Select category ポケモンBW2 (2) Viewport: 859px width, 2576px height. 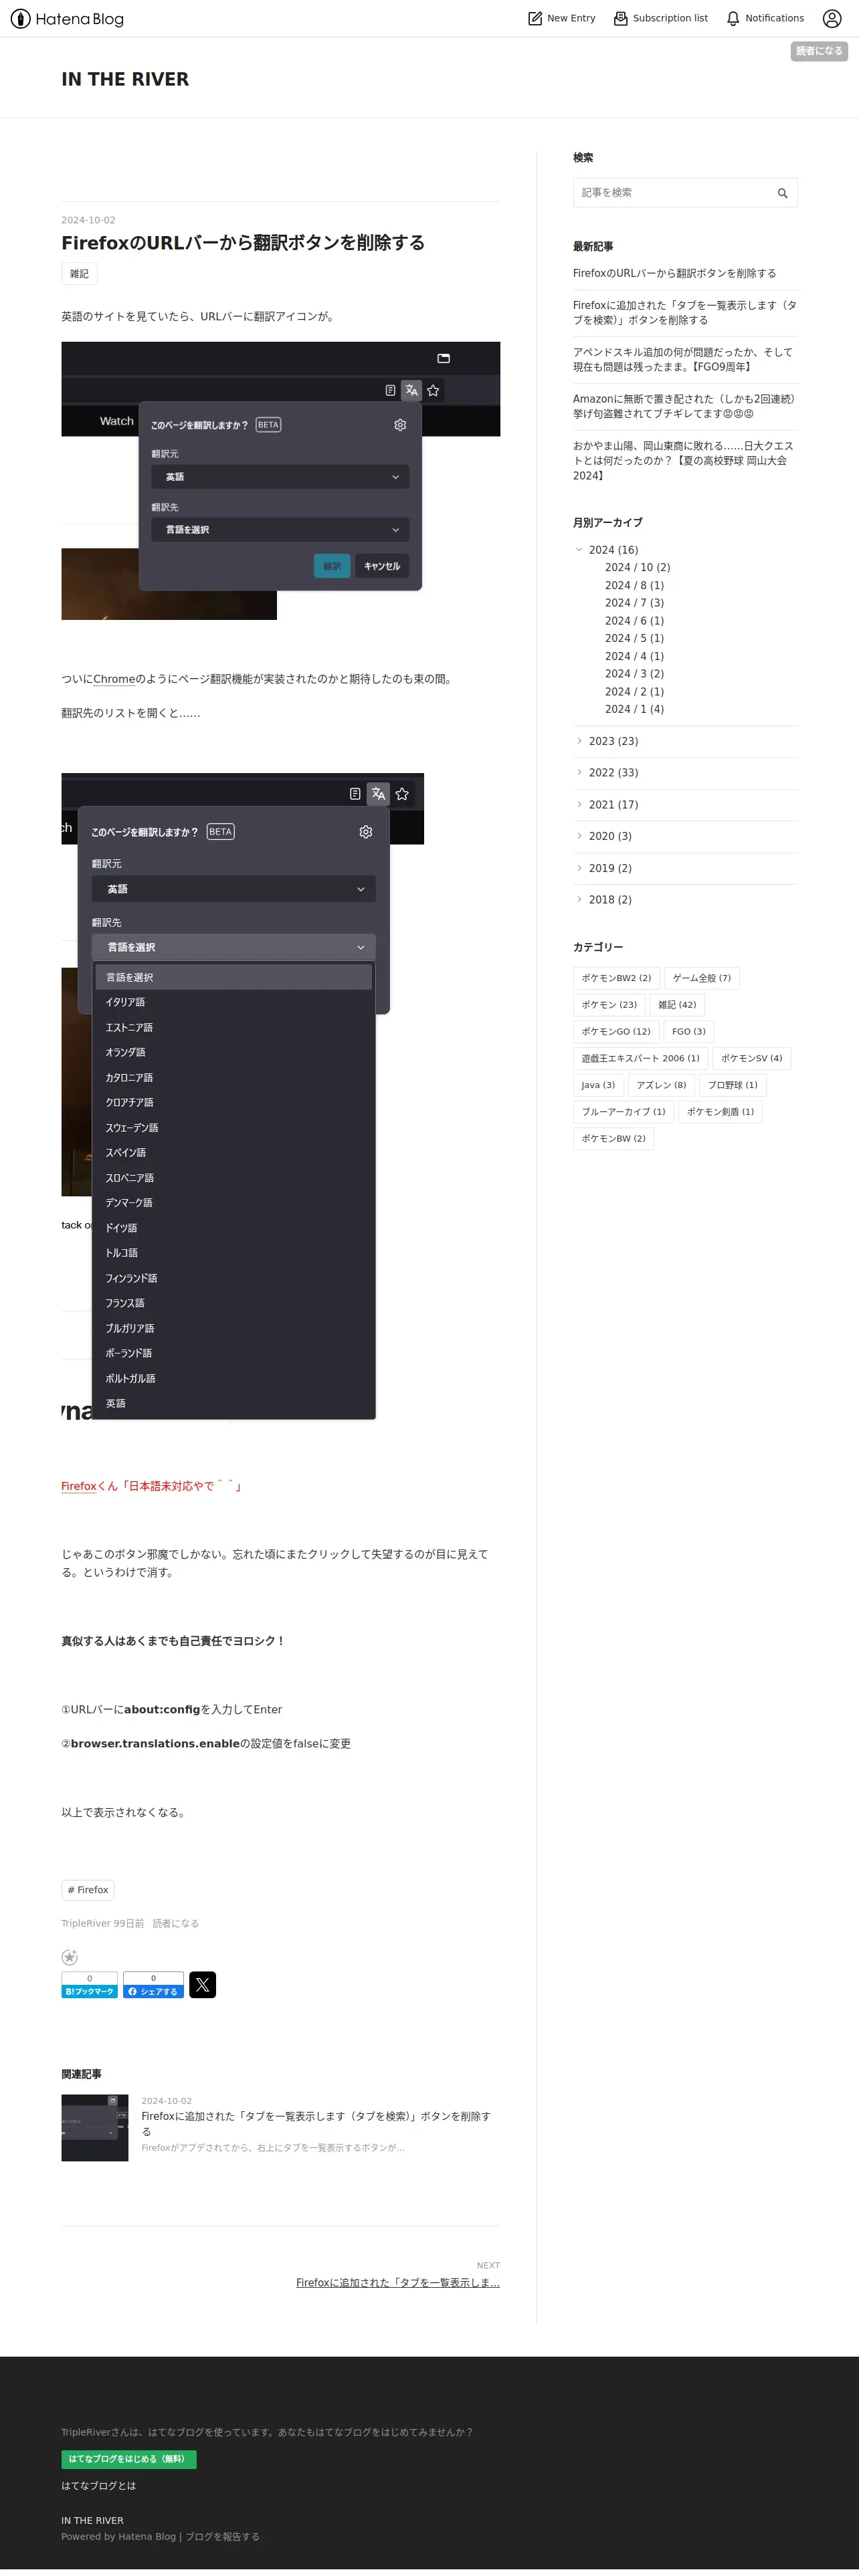pyautogui.click(x=616, y=978)
